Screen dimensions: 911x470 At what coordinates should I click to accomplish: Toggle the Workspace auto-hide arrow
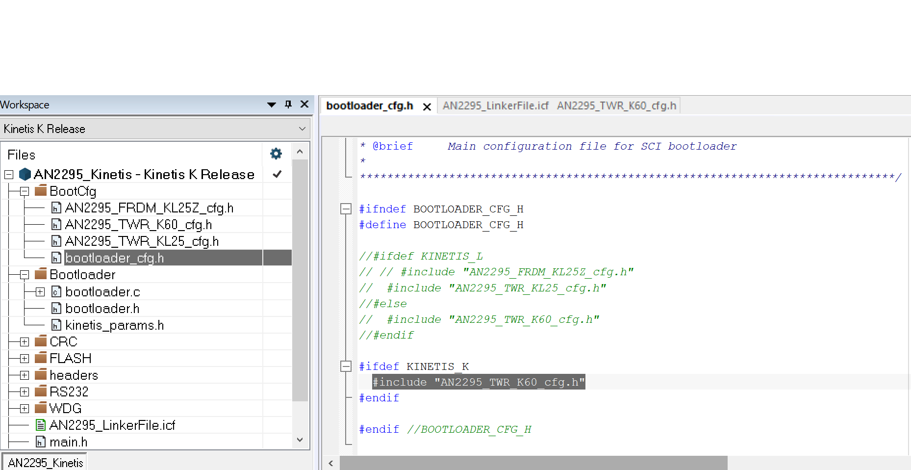click(271, 104)
